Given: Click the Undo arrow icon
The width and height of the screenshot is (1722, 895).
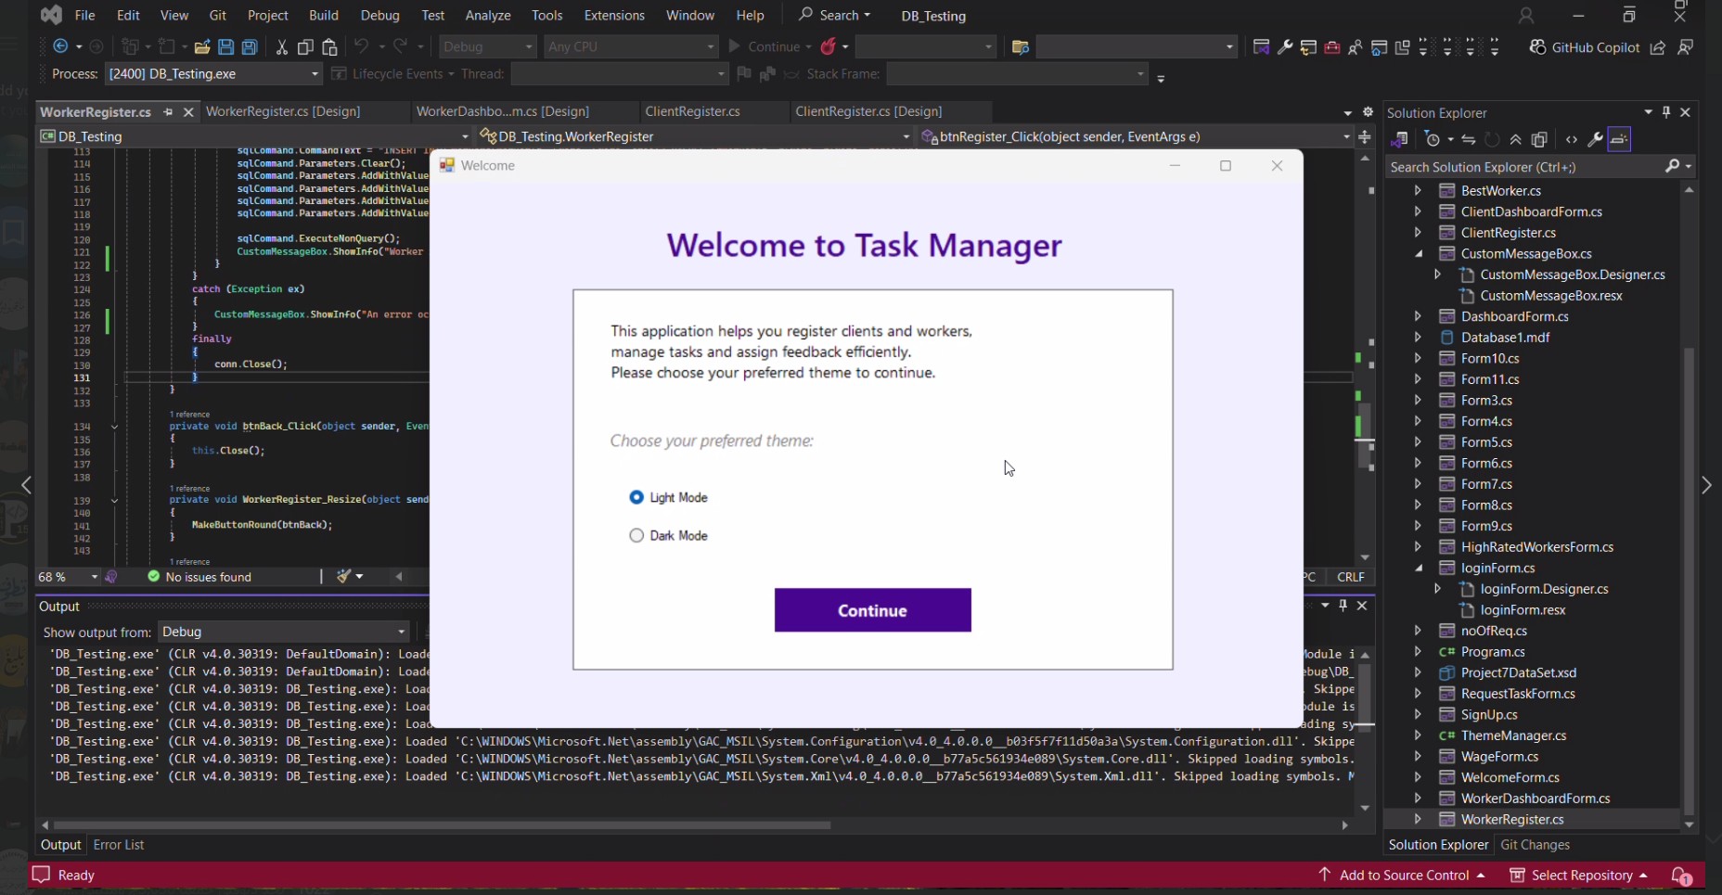Looking at the screenshot, I should click(361, 46).
